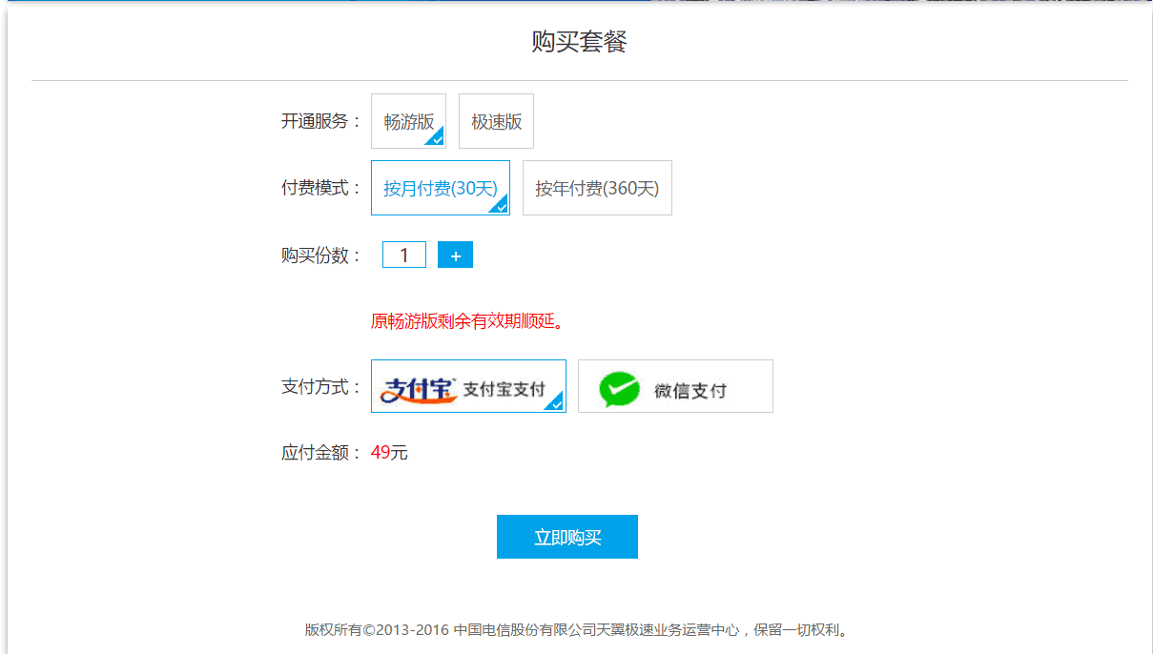This screenshot has width=1153, height=654.
Task: Click the 49元 amount due
Action: coord(389,453)
